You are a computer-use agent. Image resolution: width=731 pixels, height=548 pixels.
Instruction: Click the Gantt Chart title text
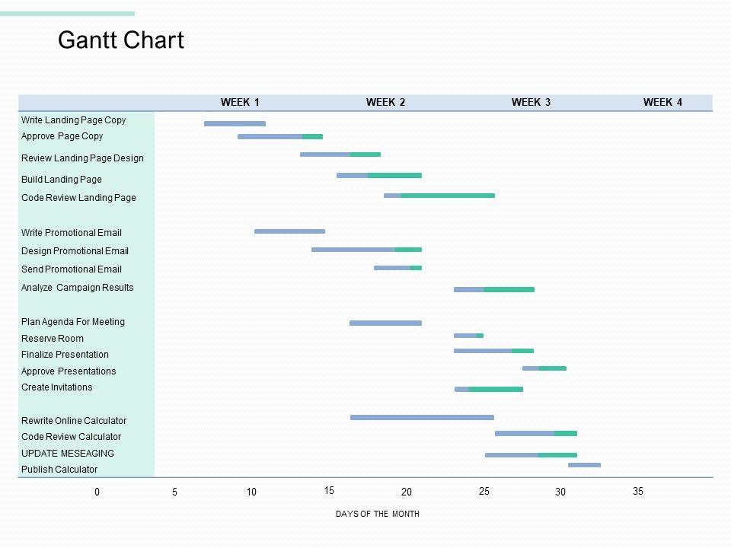coord(120,40)
